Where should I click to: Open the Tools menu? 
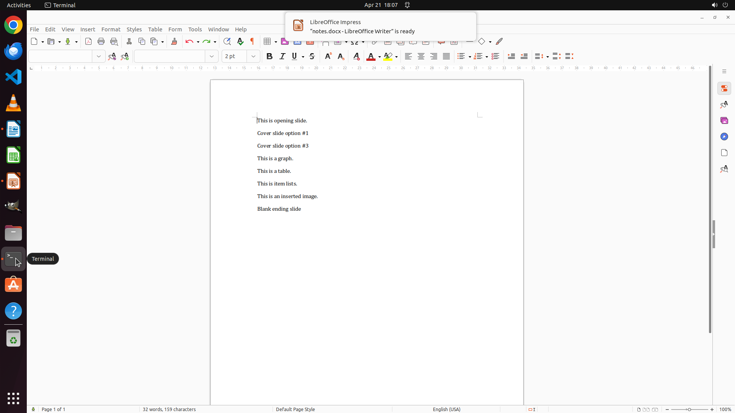[195, 29]
